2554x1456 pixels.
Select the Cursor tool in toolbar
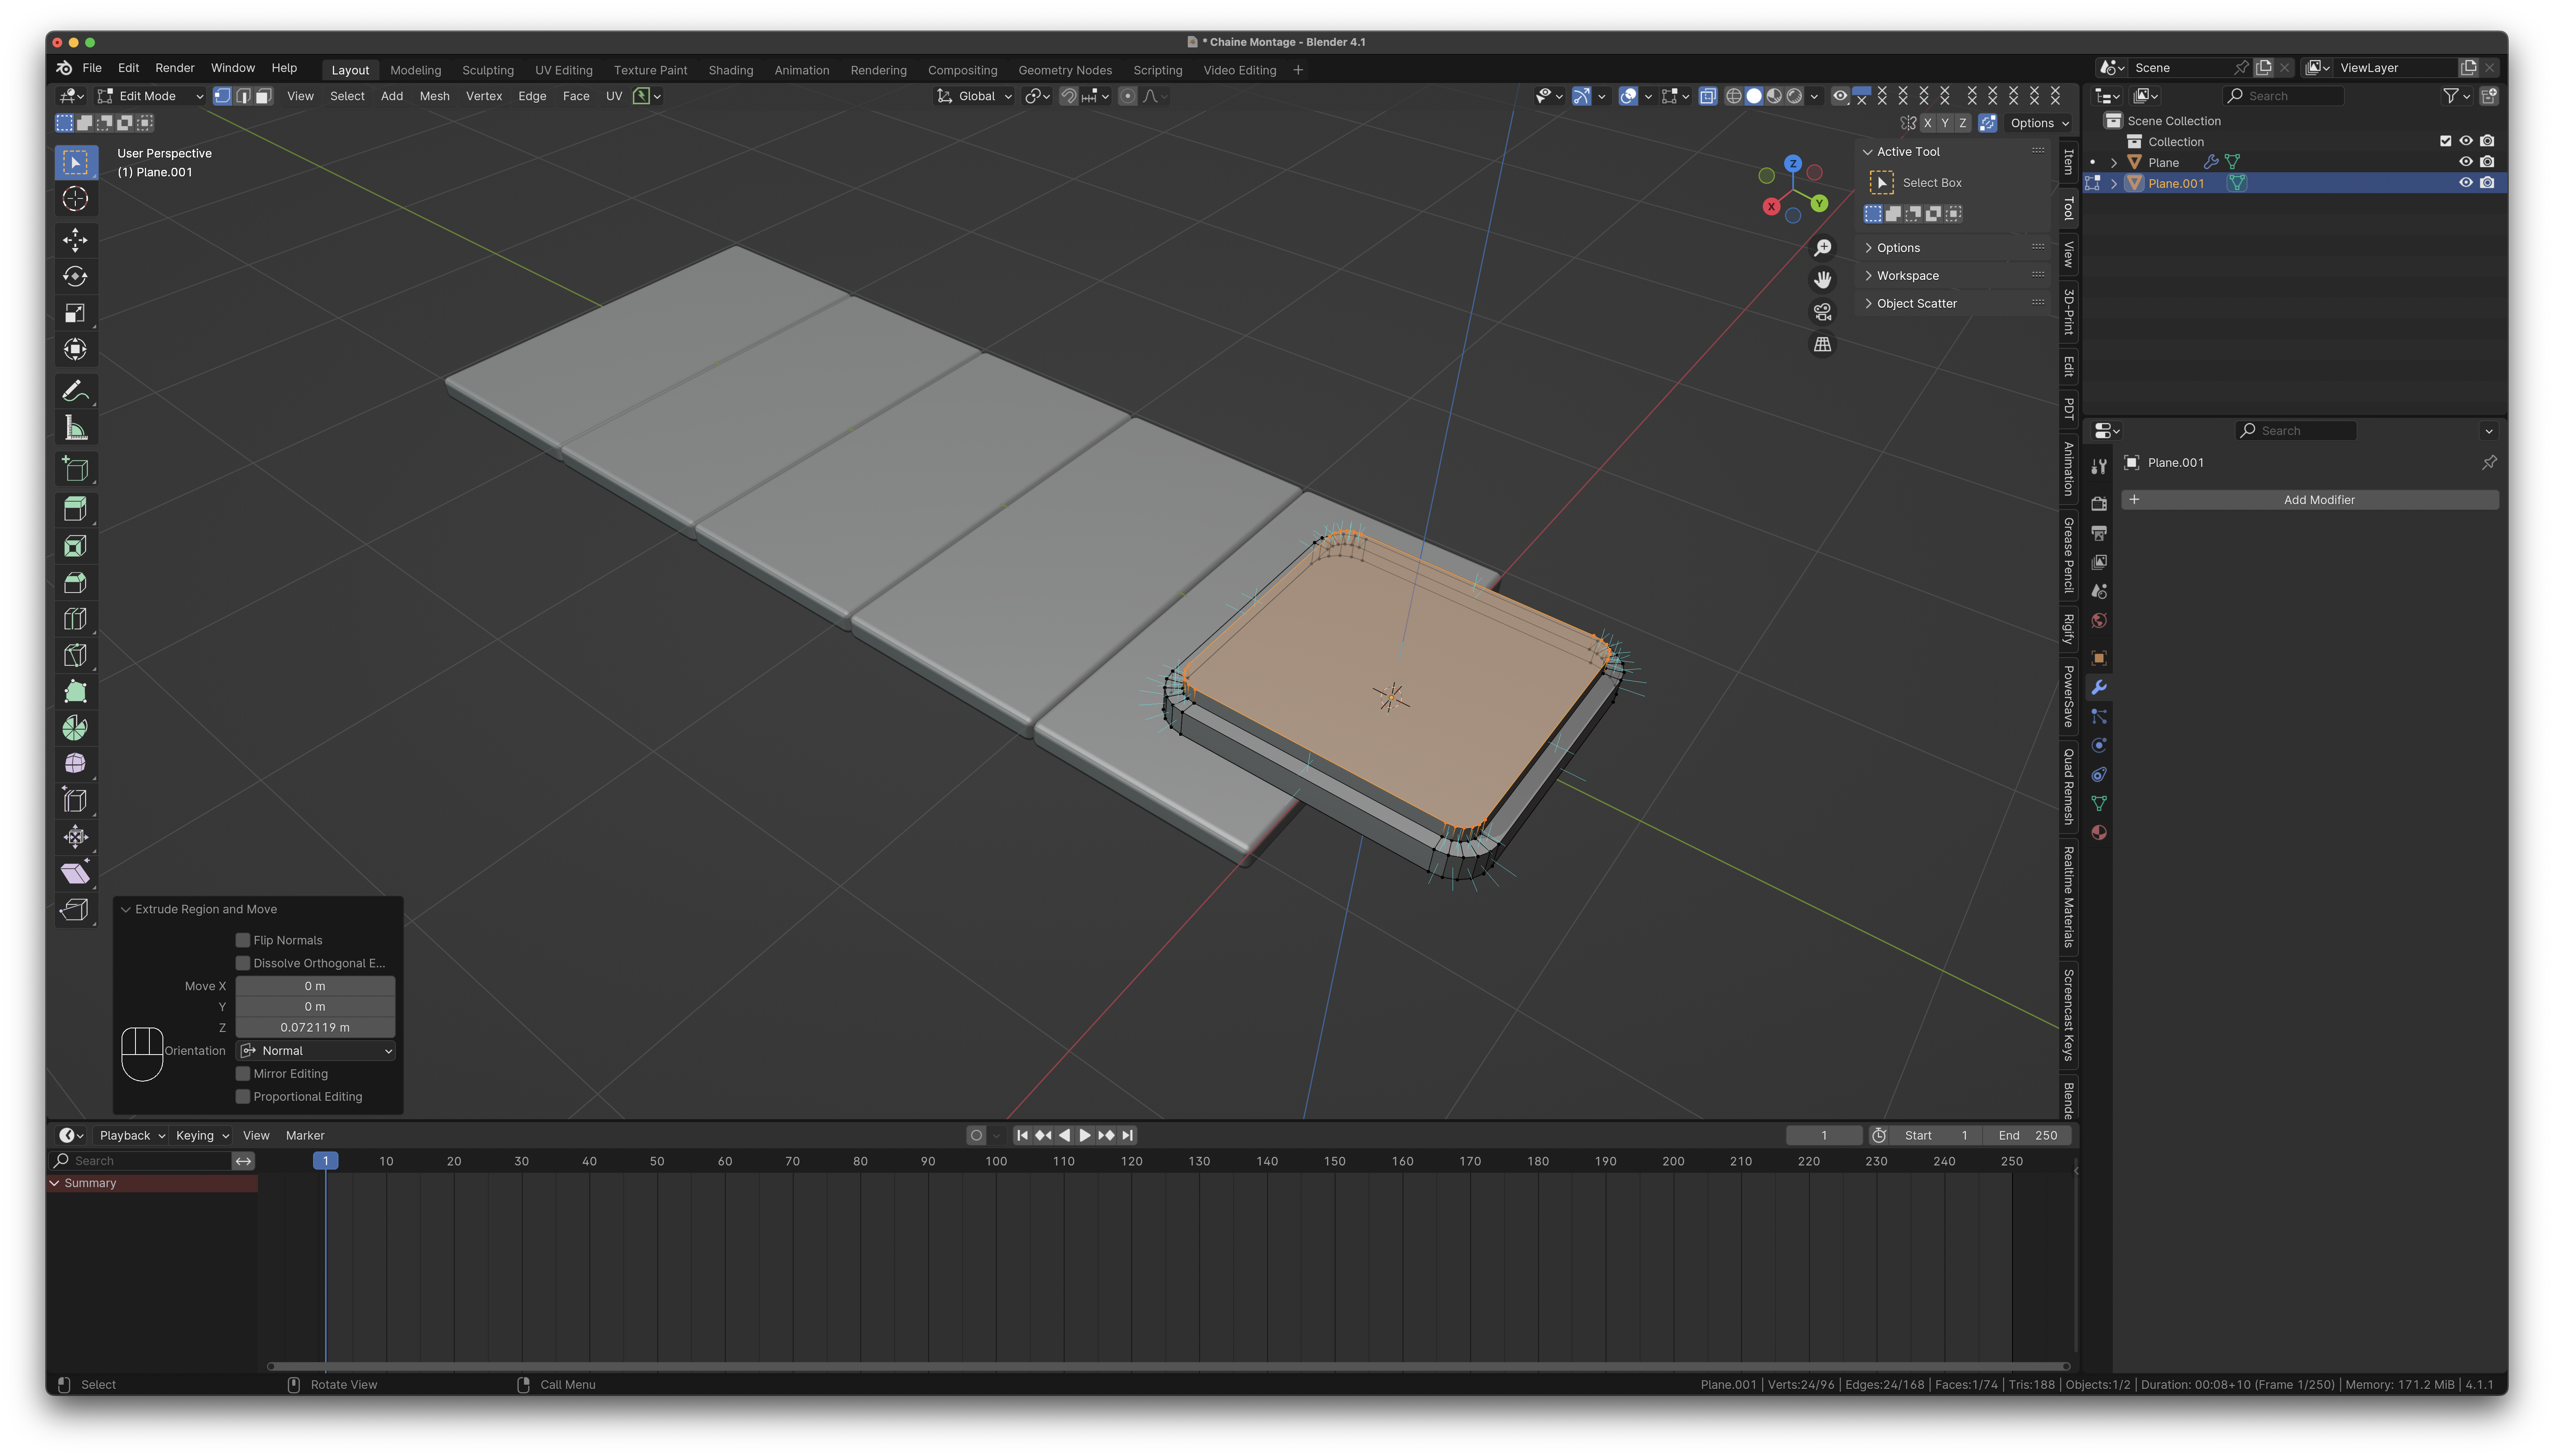pos(75,199)
